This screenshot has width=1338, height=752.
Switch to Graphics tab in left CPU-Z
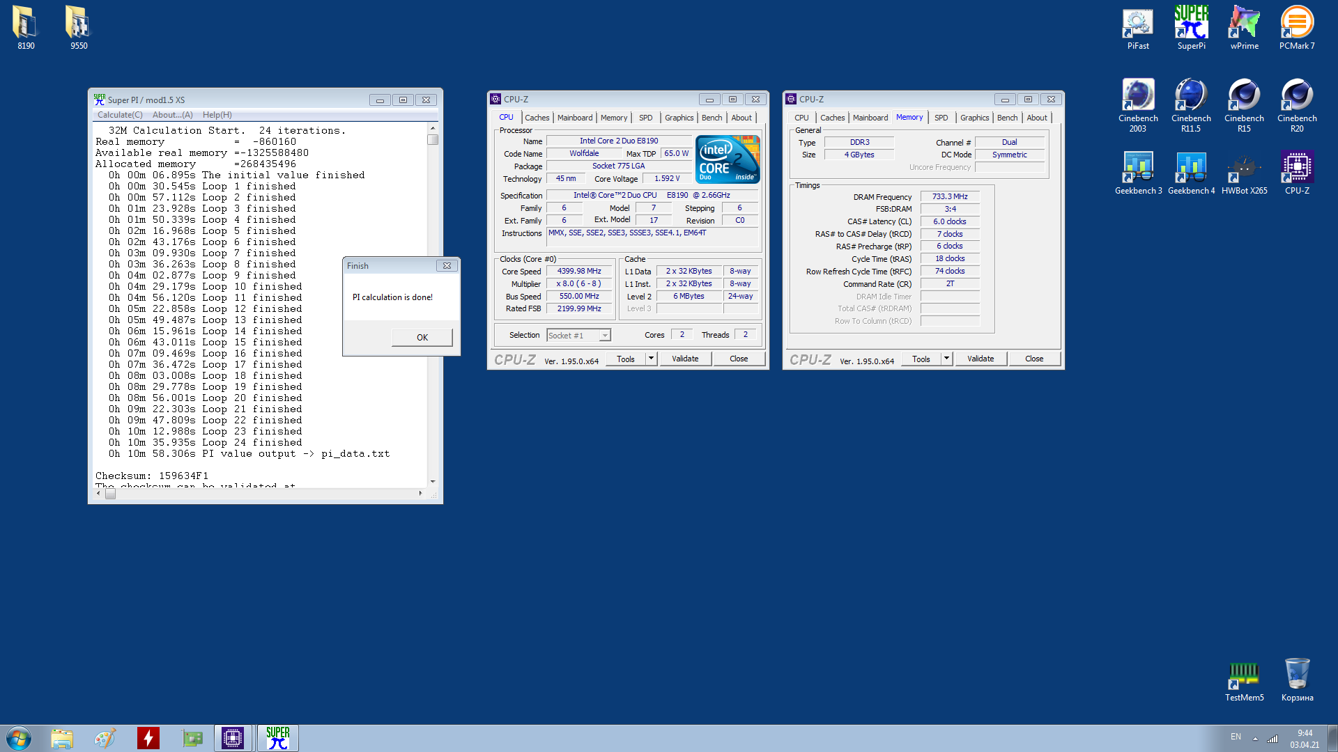click(679, 118)
